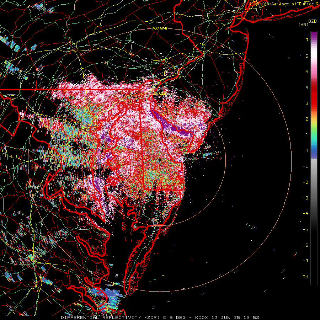Click the "-1" value on the color scale
The width and height of the screenshot is (320, 320).
pyautogui.click(x=305, y=166)
